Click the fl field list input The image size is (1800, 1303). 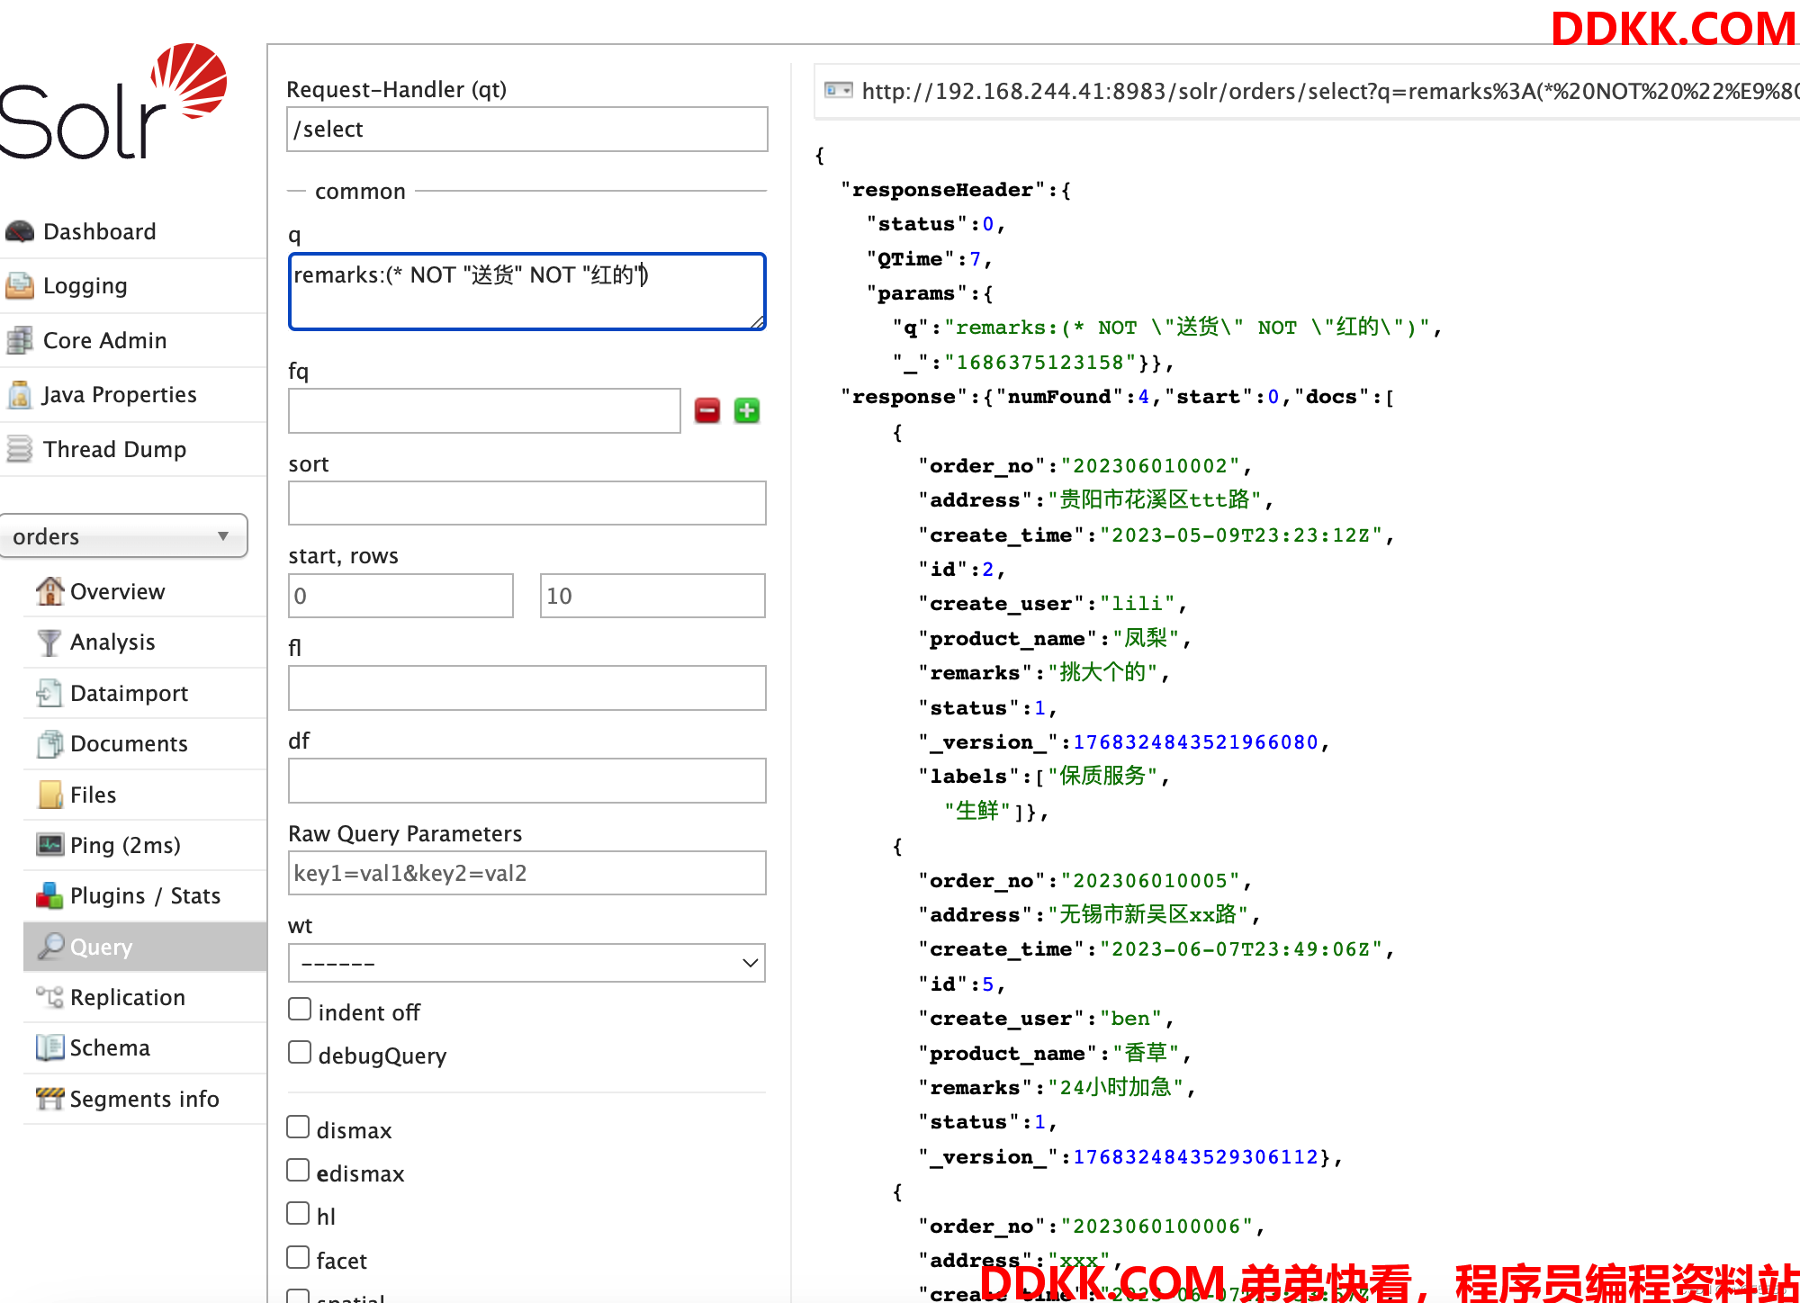(x=526, y=688)
